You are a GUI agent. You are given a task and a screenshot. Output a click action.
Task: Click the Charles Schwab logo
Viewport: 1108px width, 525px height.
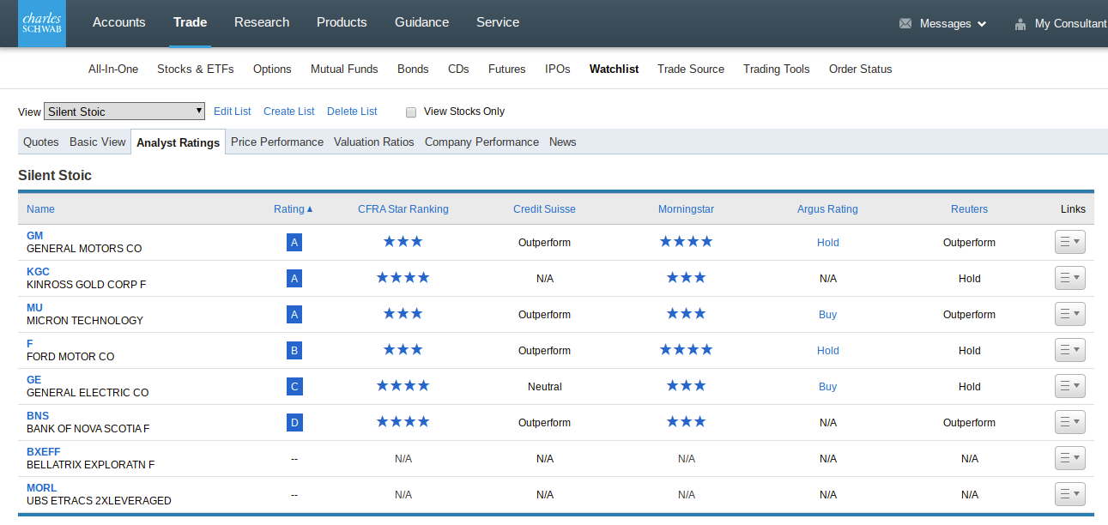coord(42,23)
